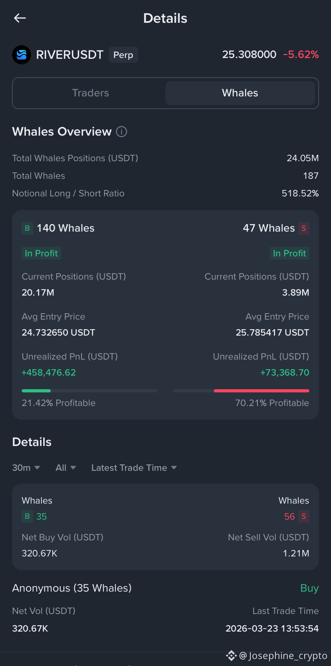This screenshot has width=331, height=666.
Task: Tap the RIVERUSDT coin logo
Action: click(x=22, y=55)
